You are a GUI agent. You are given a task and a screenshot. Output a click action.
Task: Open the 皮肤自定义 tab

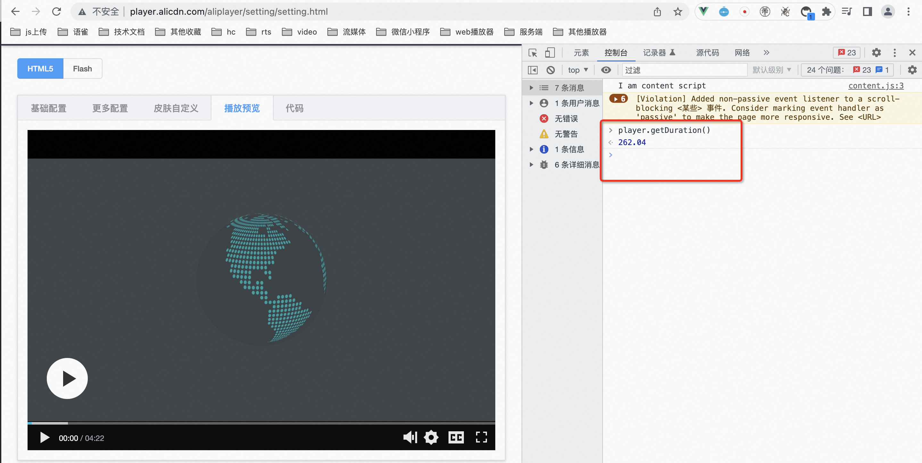click(176, 108)
